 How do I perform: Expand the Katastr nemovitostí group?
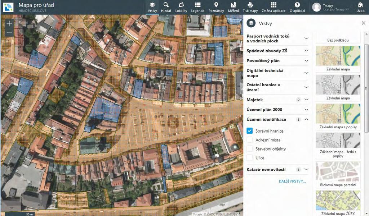(x=306, y=169)
